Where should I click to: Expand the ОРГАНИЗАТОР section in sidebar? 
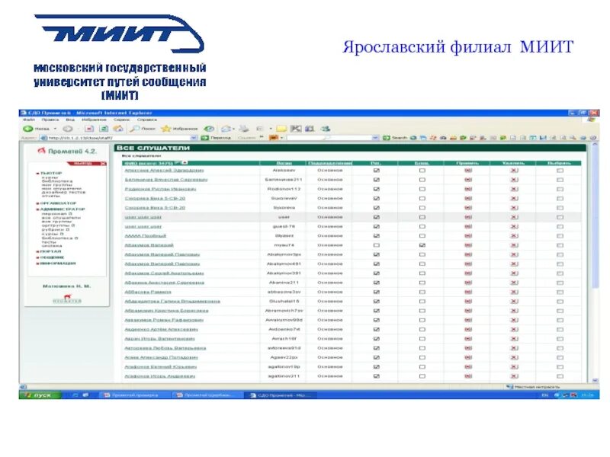point(56,203)
